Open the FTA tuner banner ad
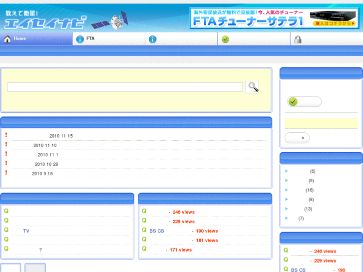This screenshot has height=272, width=363. (x=274, y=18)
